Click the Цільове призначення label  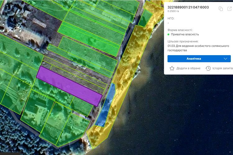point(183,41)
